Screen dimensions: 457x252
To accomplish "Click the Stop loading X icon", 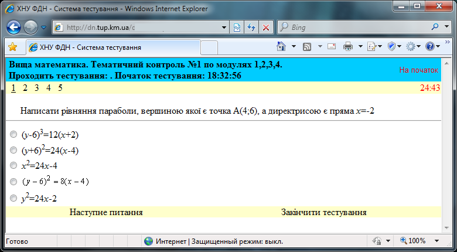I will click(265, 28).
